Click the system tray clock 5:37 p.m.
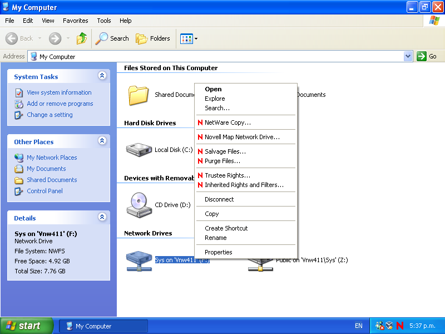This screenshot has width=445, height=334. (422, 326)
